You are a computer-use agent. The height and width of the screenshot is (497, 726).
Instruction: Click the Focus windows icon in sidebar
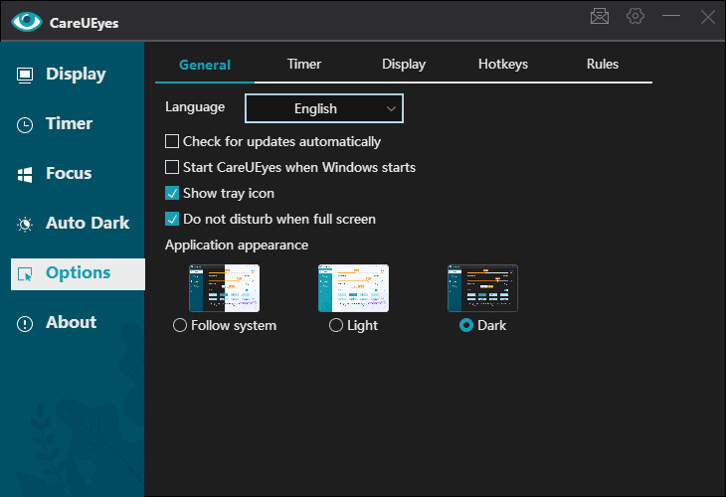point(25,175)
